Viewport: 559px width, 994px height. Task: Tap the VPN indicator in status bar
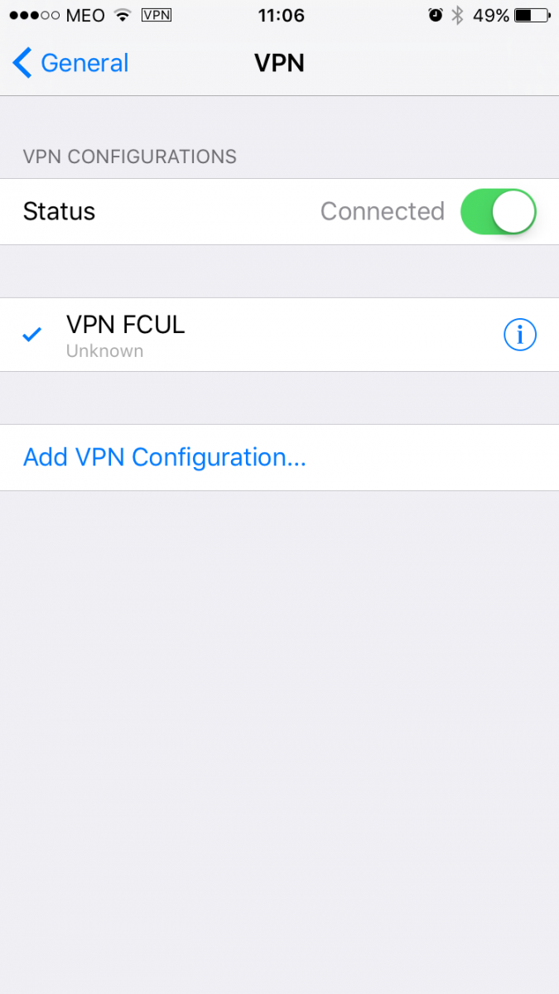tap(157, 15)
